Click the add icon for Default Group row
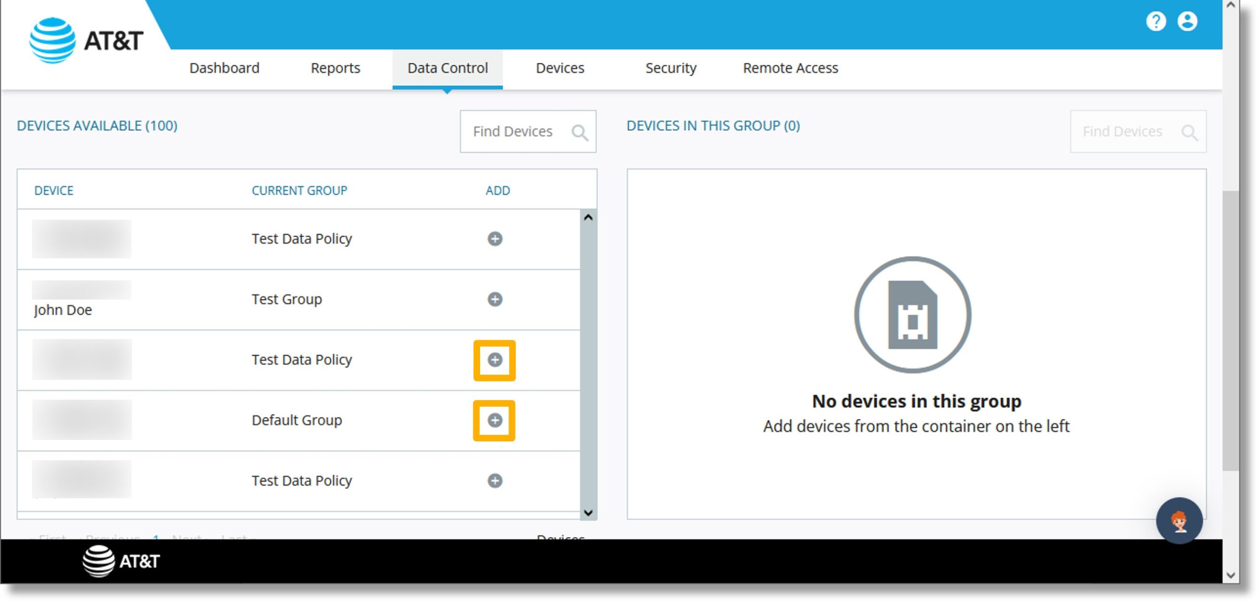Screen dimensions: 1258x602 (x=494, y=420)
